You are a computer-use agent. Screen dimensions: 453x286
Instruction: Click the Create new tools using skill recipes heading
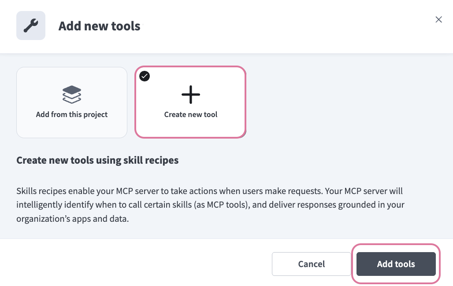97,160
